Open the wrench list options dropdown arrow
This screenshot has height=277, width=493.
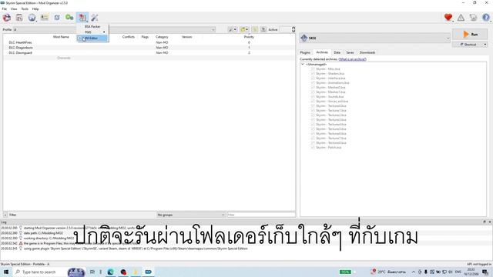click(x=235, y=29)
